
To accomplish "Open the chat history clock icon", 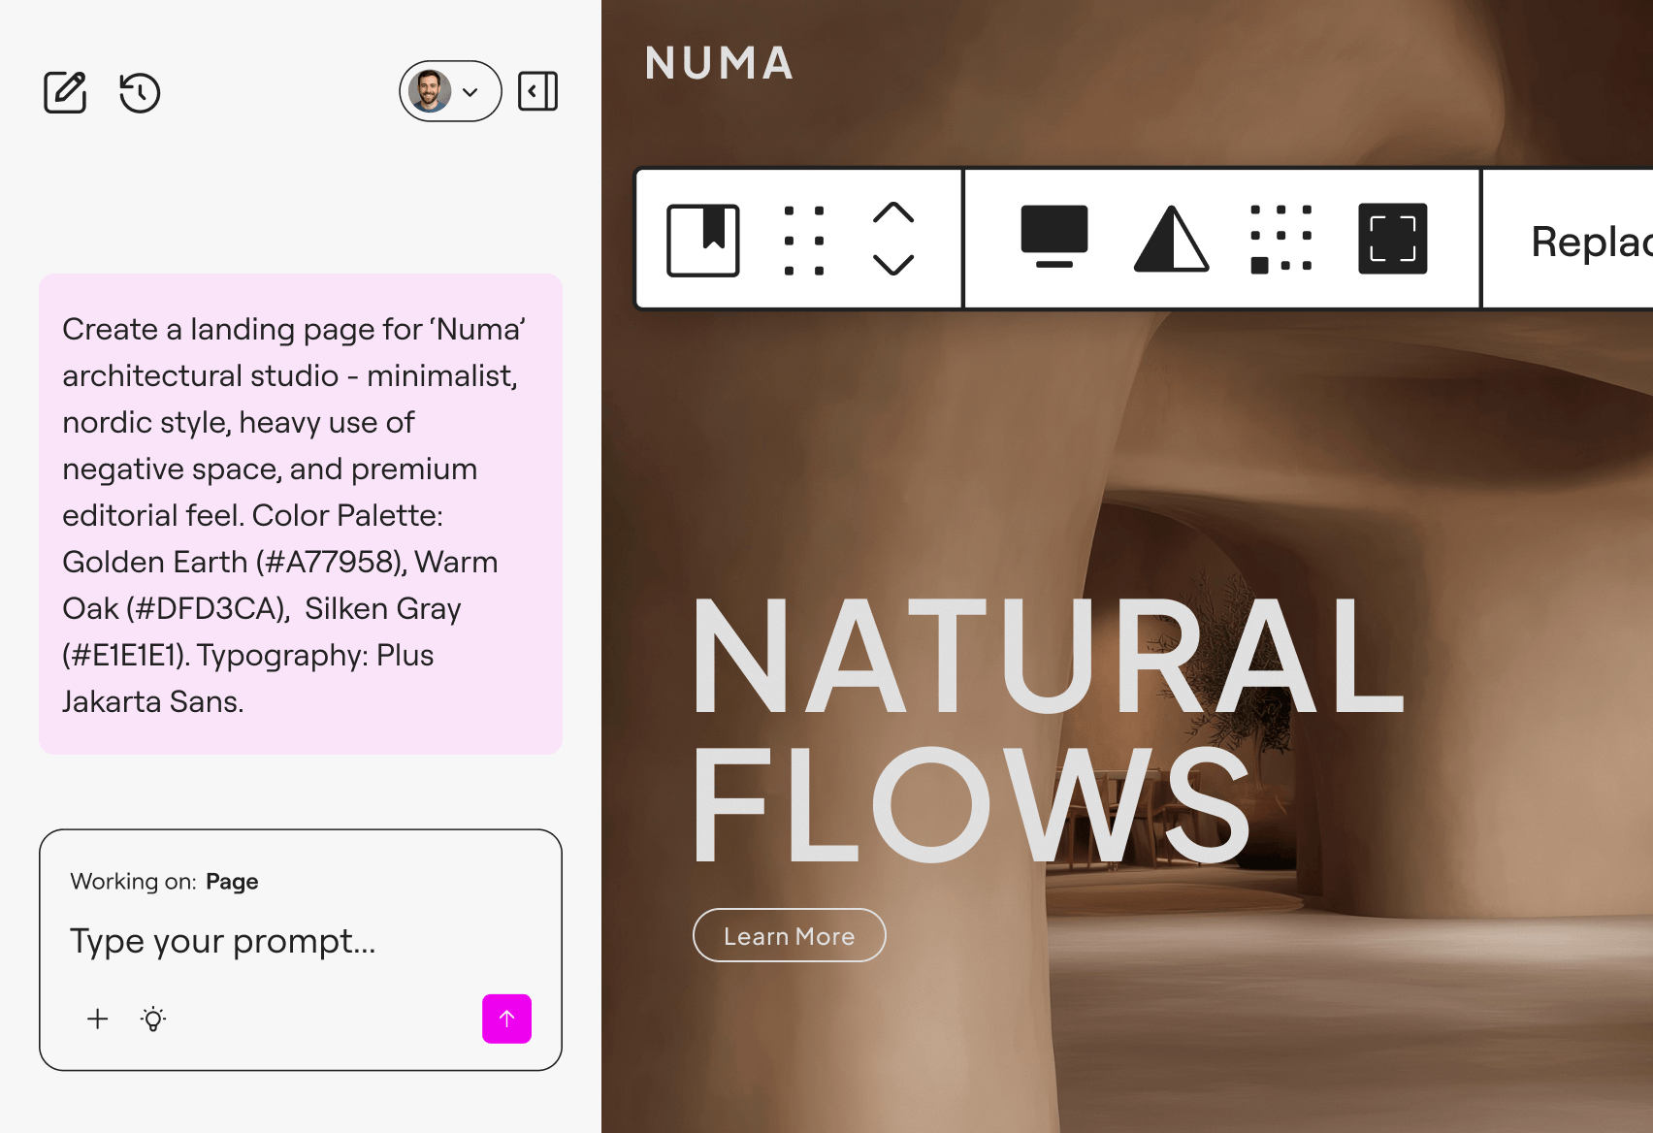I will pyautogui.click(x=140, y=92).
